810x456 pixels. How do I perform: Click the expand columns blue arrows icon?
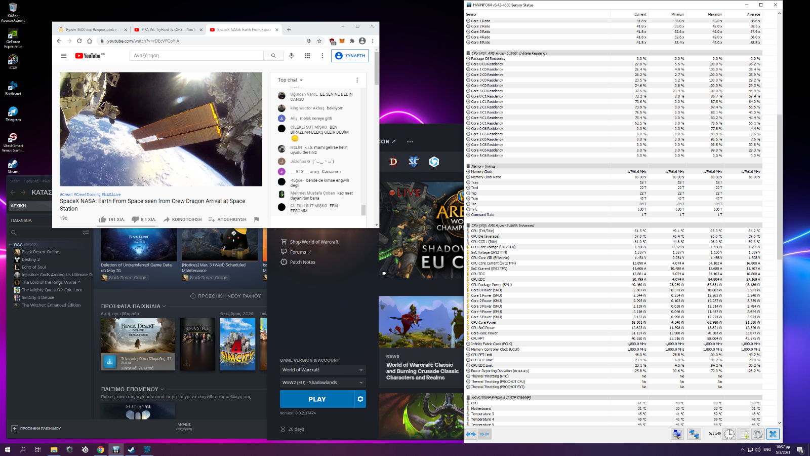471,434
